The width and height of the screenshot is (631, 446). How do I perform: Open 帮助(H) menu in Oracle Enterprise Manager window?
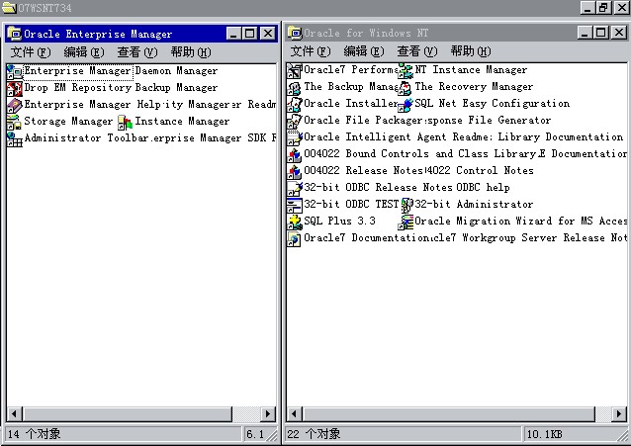[x=190, y=52]
